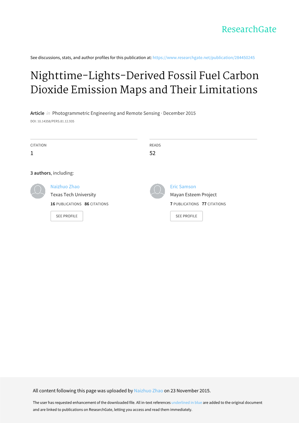The height and width of the screenshot is (423, 299).
Task: Select the Photogrammetric Engineering and Remote Sensing journal name
Action: pyautogui.click(x=106, y=113)
